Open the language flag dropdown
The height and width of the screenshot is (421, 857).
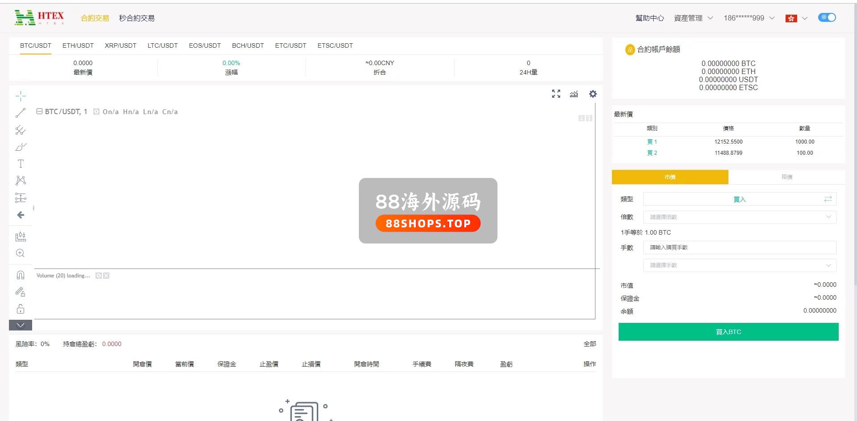point(796,18)
